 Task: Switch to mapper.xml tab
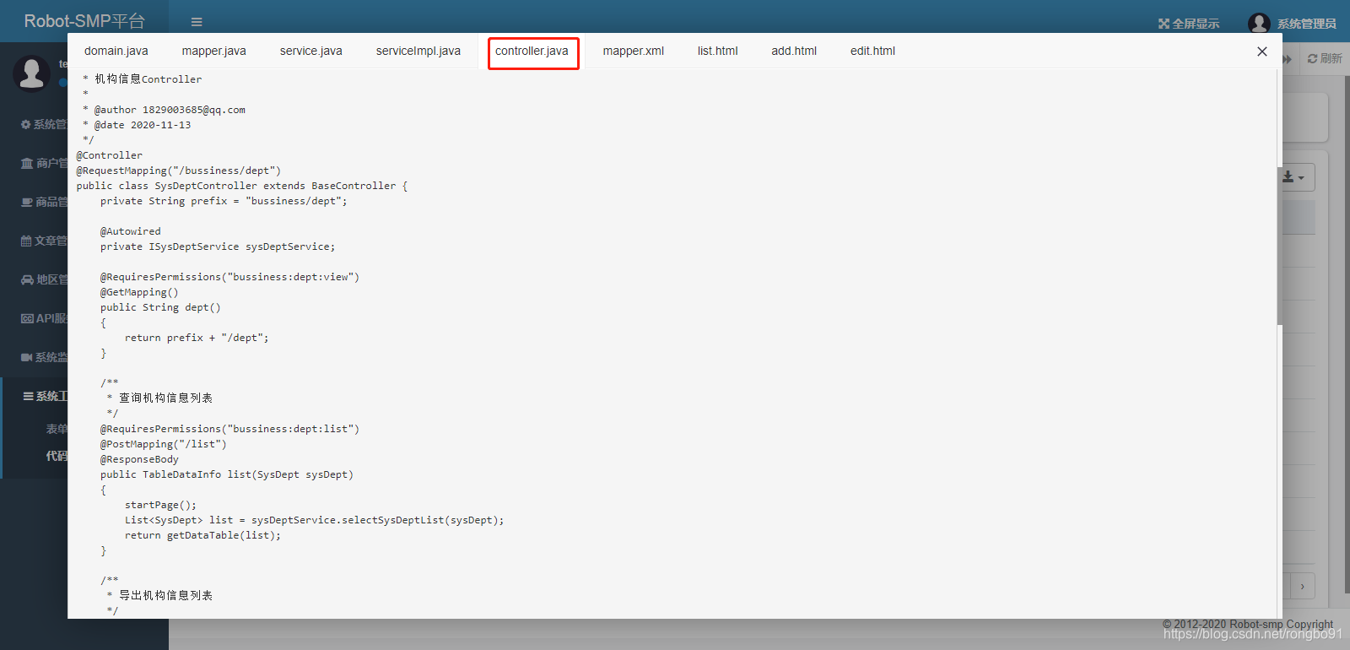[633, 51]
